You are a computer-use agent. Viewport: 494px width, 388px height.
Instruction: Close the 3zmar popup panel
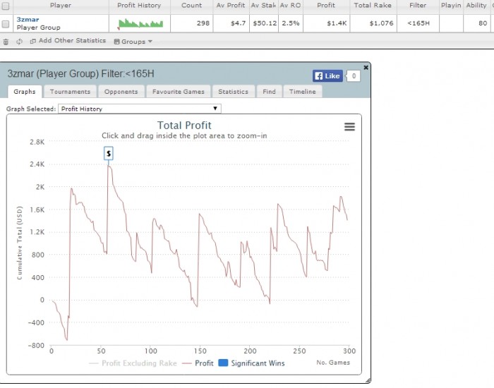coord(366,68)
